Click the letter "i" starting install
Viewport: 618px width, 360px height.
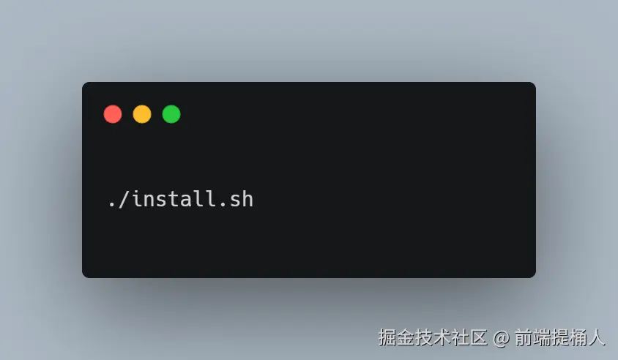point(137,199)
